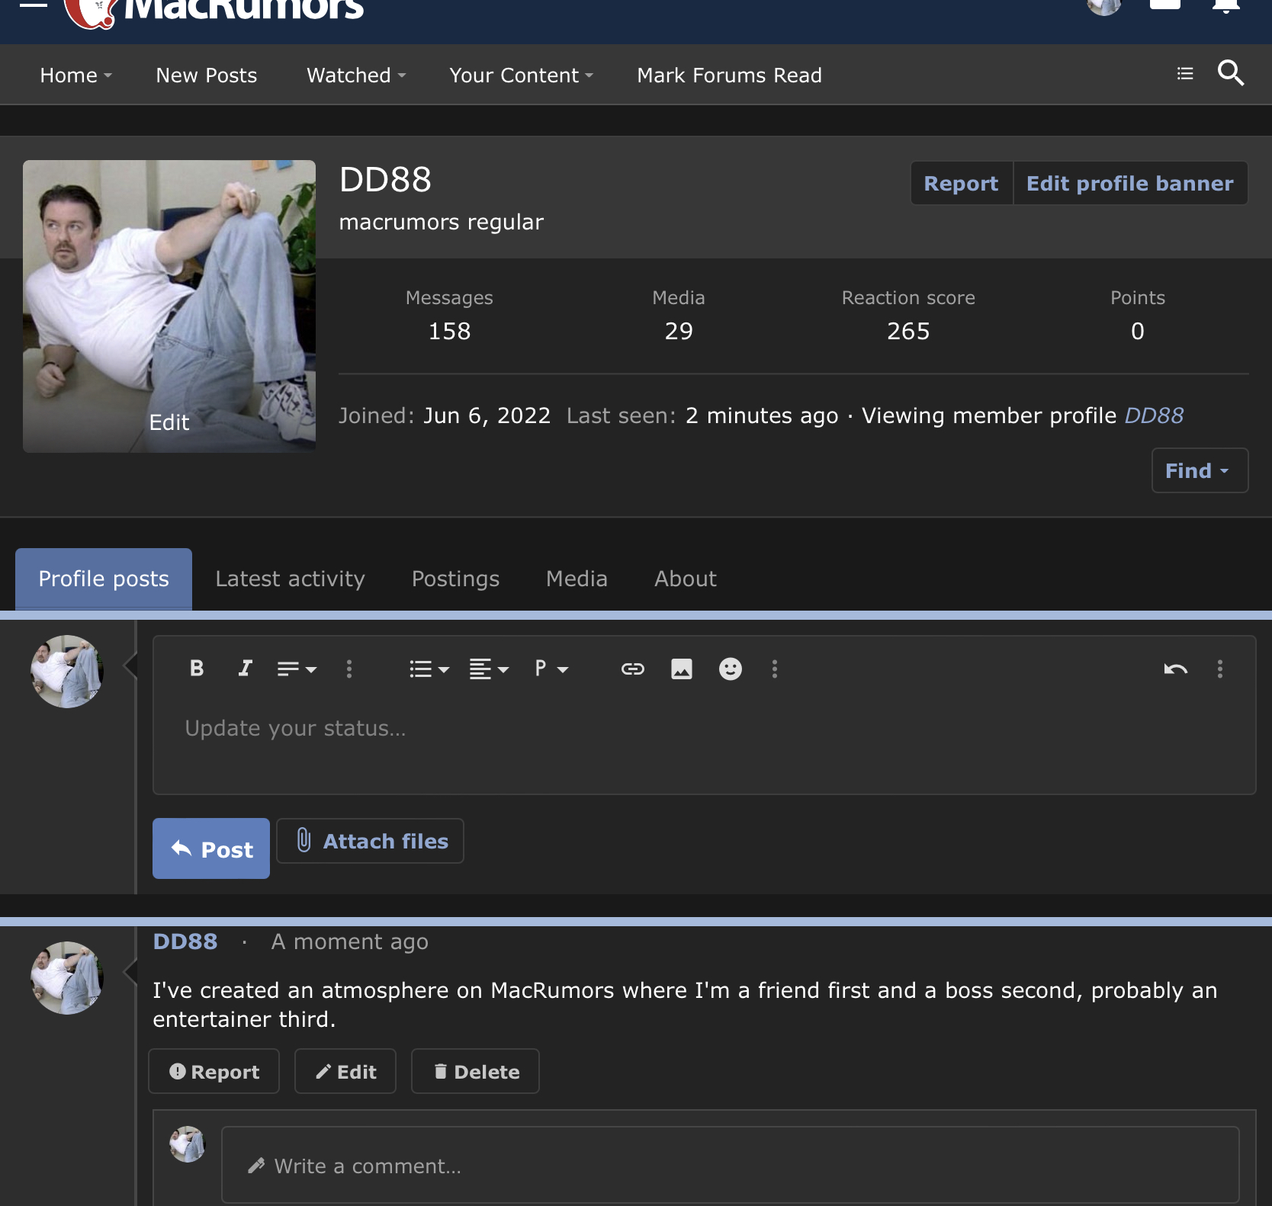
Task: Open the account avatar in header
Action: [x=1104, y=6]
